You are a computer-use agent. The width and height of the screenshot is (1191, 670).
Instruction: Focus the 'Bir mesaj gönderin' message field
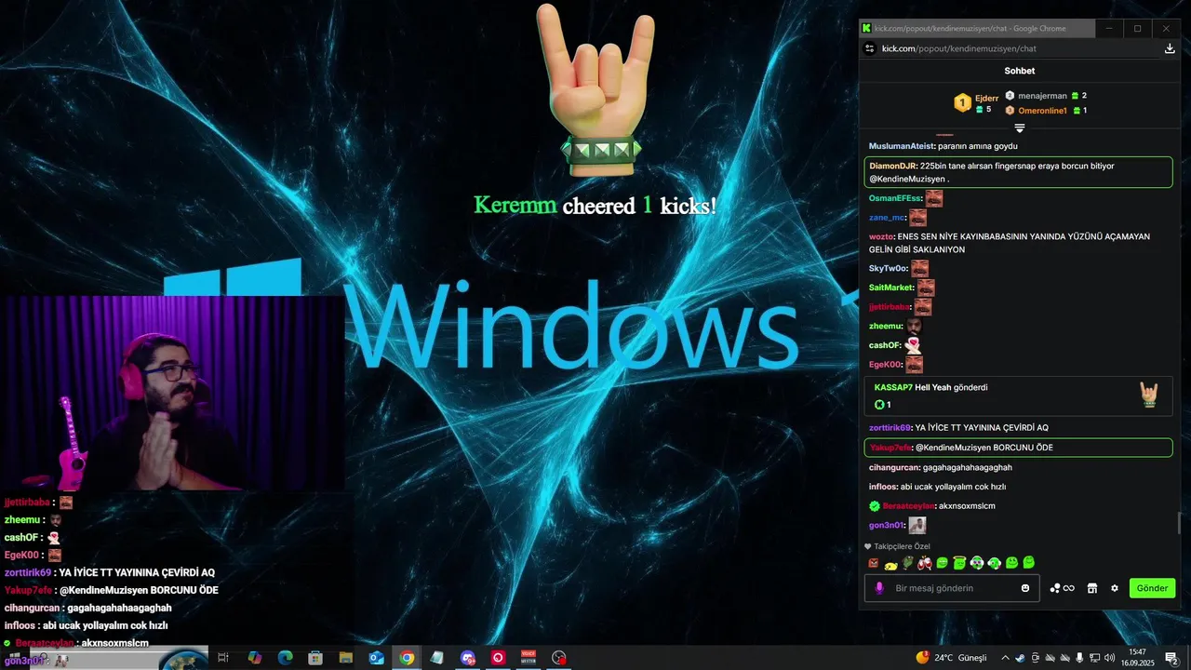click(954, 588)
